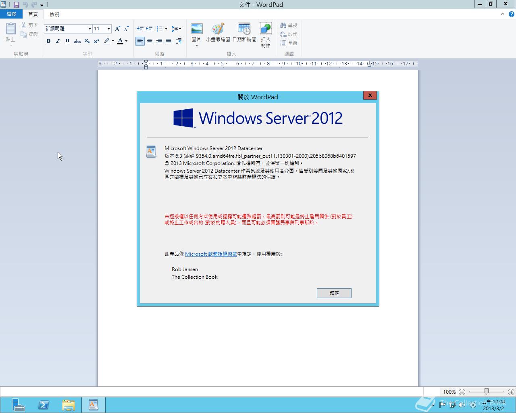Expand the arrow below 圖片
Viewport: 516px width, 413px height.
click(x=197, y=45)
